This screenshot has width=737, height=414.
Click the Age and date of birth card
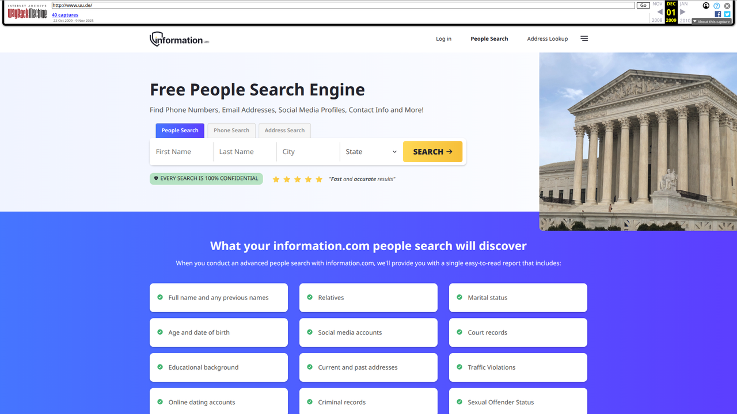(219, 332)
